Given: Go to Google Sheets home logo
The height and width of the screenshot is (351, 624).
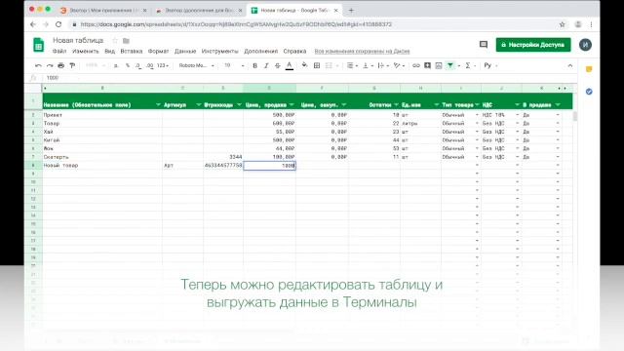Looking at the screenshot, I should pyautogui.click(x=39, y=45).
